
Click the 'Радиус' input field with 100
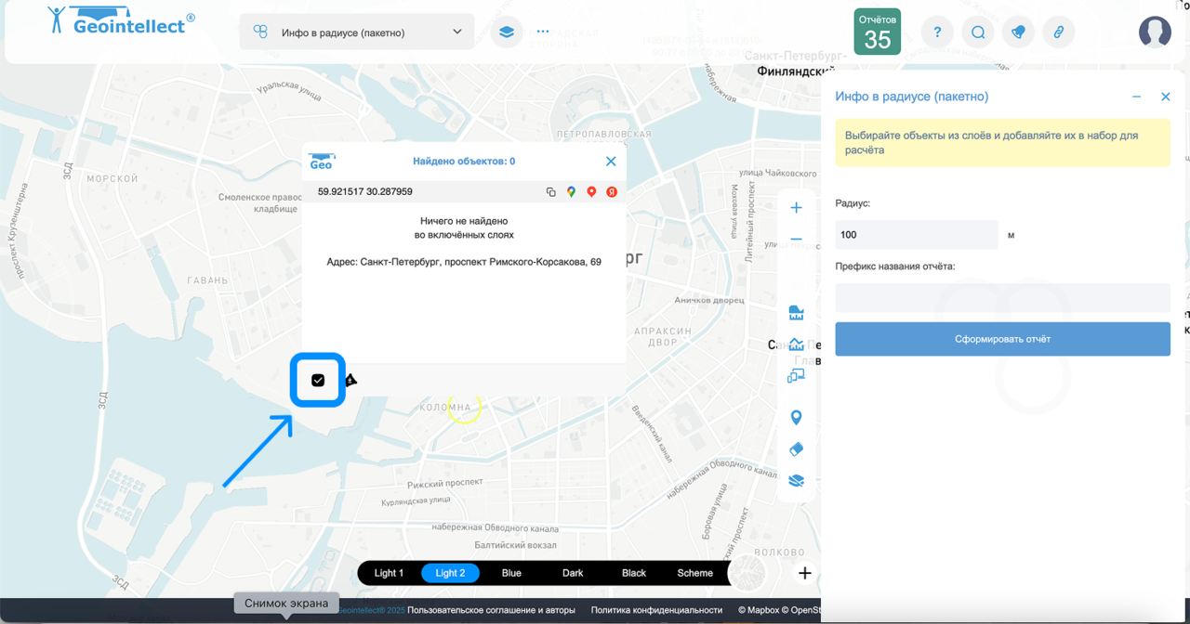(916, 235)
